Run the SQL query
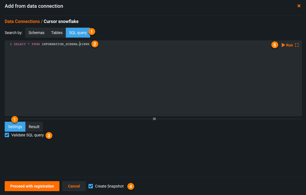Screen dimensions: 306x195 click(x=287, y=45)
